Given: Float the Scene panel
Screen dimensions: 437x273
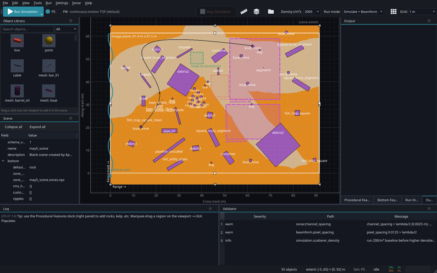Looking at the screenshot, I should [71, 118].
